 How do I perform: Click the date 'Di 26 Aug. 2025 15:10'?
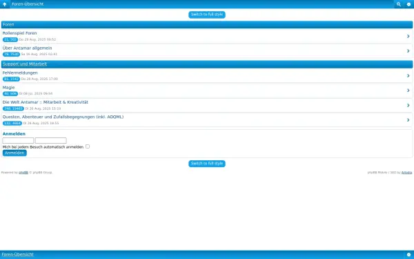click(x=43, y=108)
